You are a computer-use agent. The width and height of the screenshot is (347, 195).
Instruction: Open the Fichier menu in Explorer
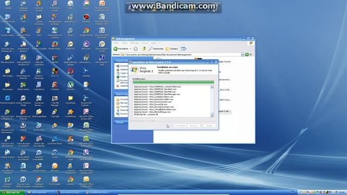[116, 43]
